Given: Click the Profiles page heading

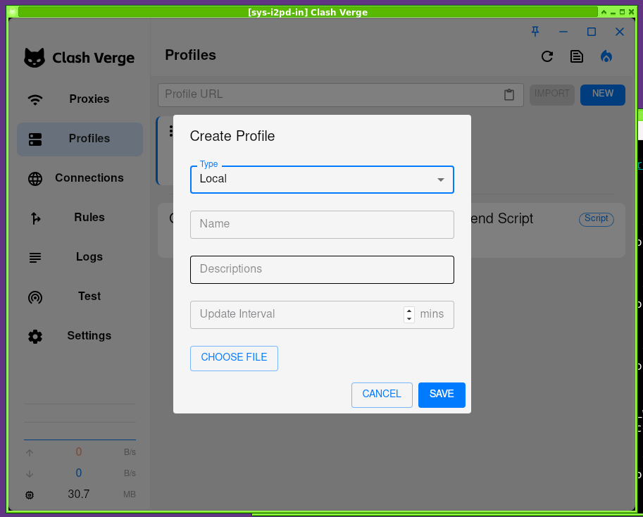Looking at the screenshot, I should pyautogui.click(x=190, y=55).
